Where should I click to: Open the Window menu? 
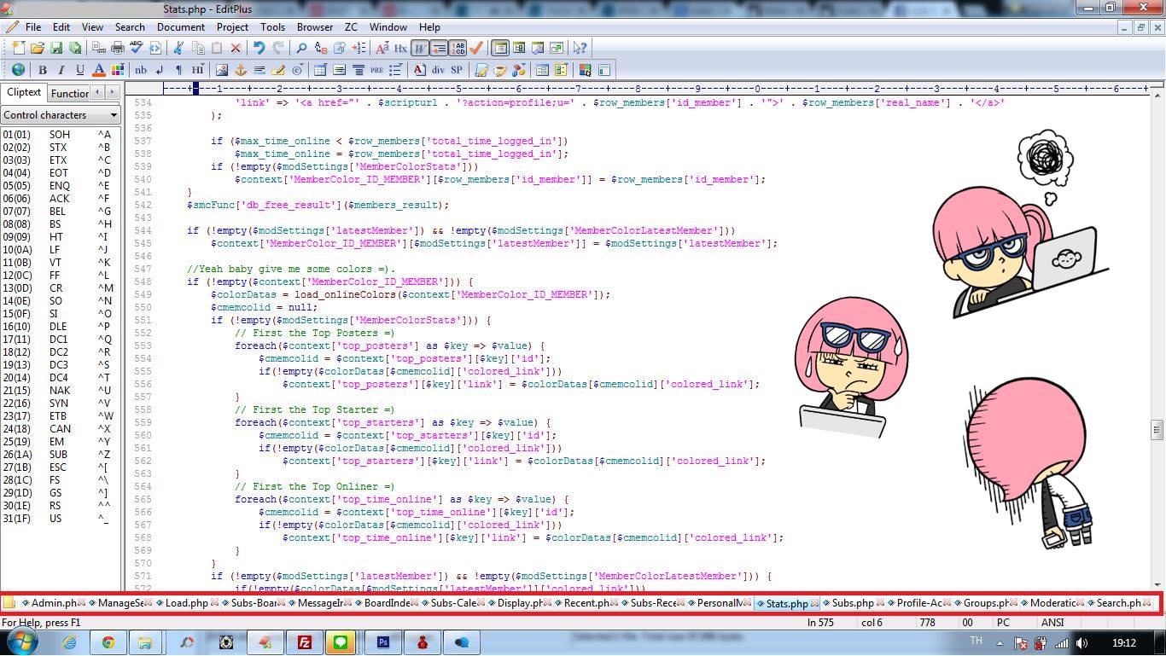coord(388,26)
